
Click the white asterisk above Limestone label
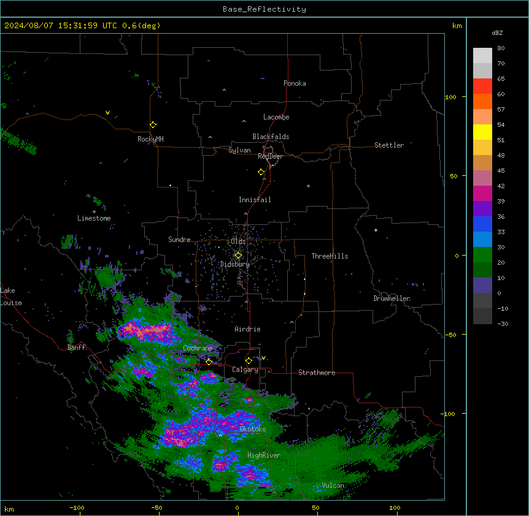94,212
